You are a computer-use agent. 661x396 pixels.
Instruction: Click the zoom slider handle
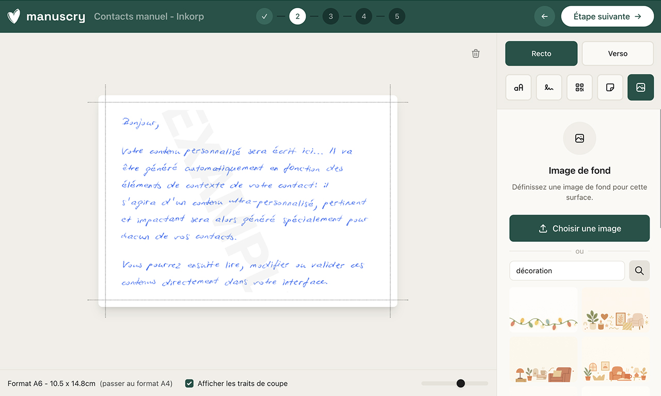coord(461,383)
